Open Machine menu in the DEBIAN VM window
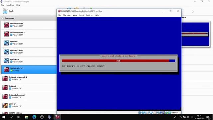The width and height of the screenshot is (213, 120). pos(67,15)
